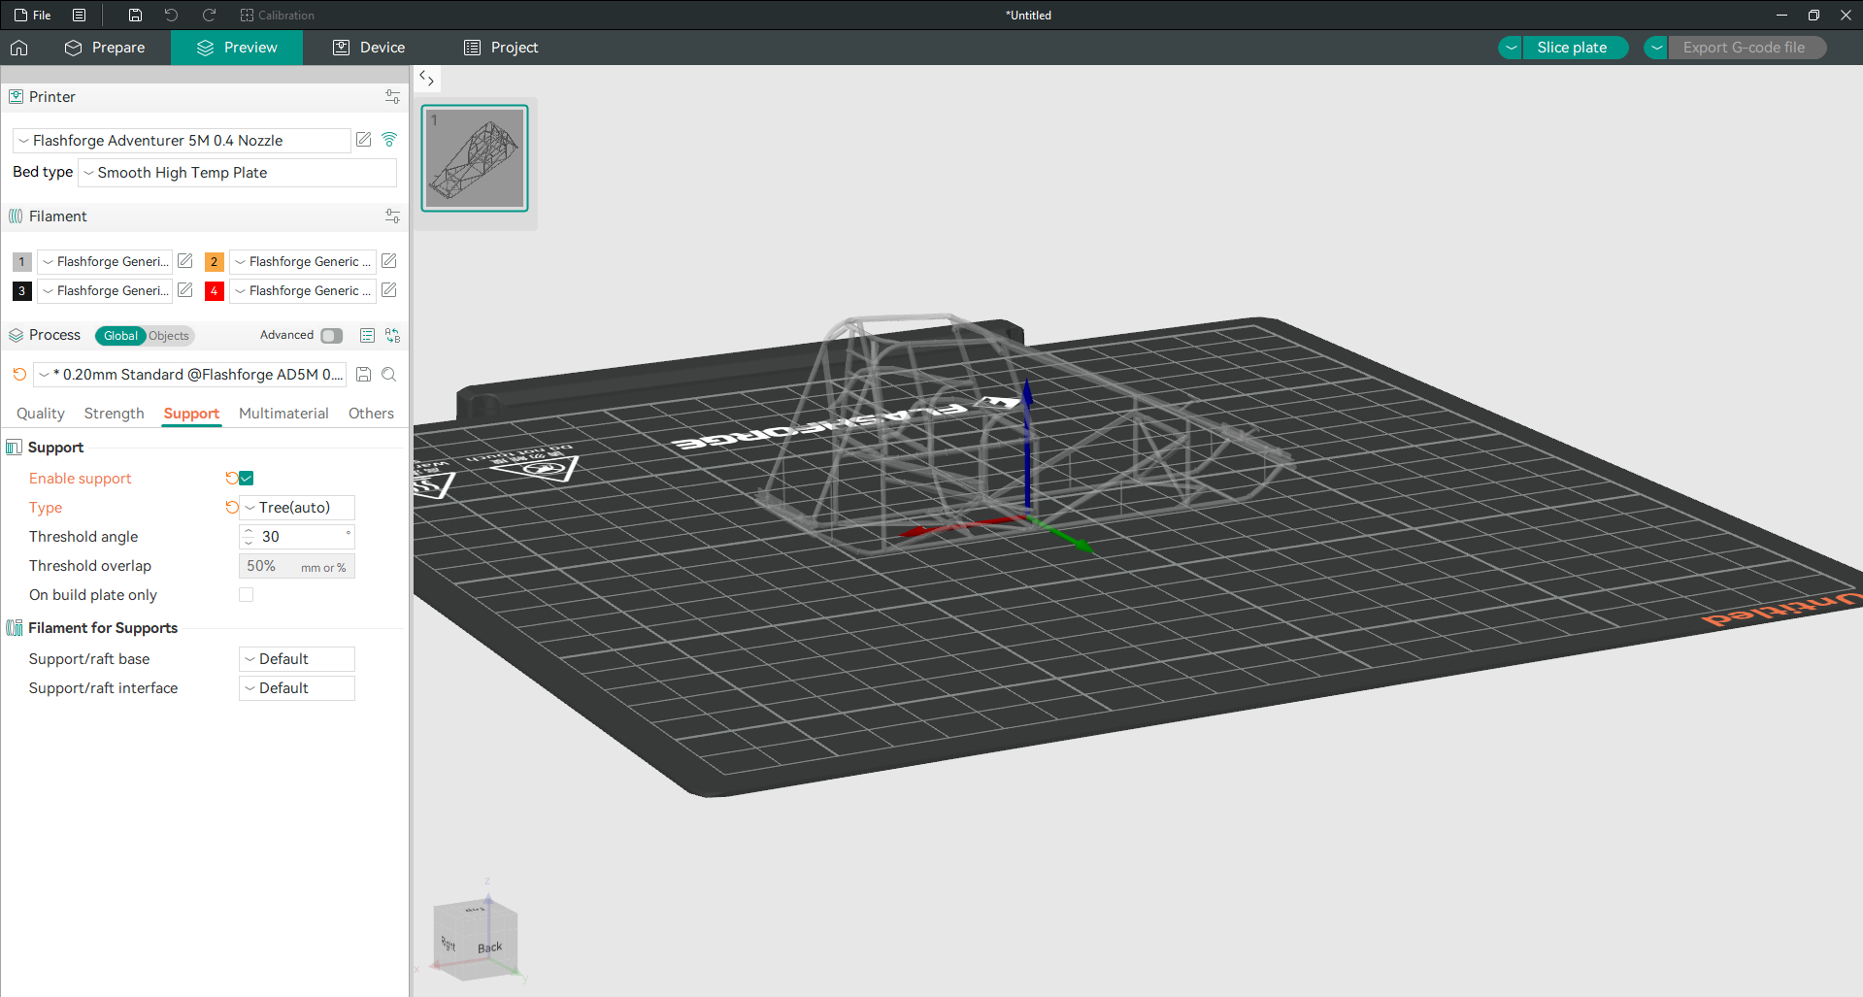Collapse the sidebar with arrow icon
The height and width of the screenshot is (997, 1863).
click(x=426, y=79)
